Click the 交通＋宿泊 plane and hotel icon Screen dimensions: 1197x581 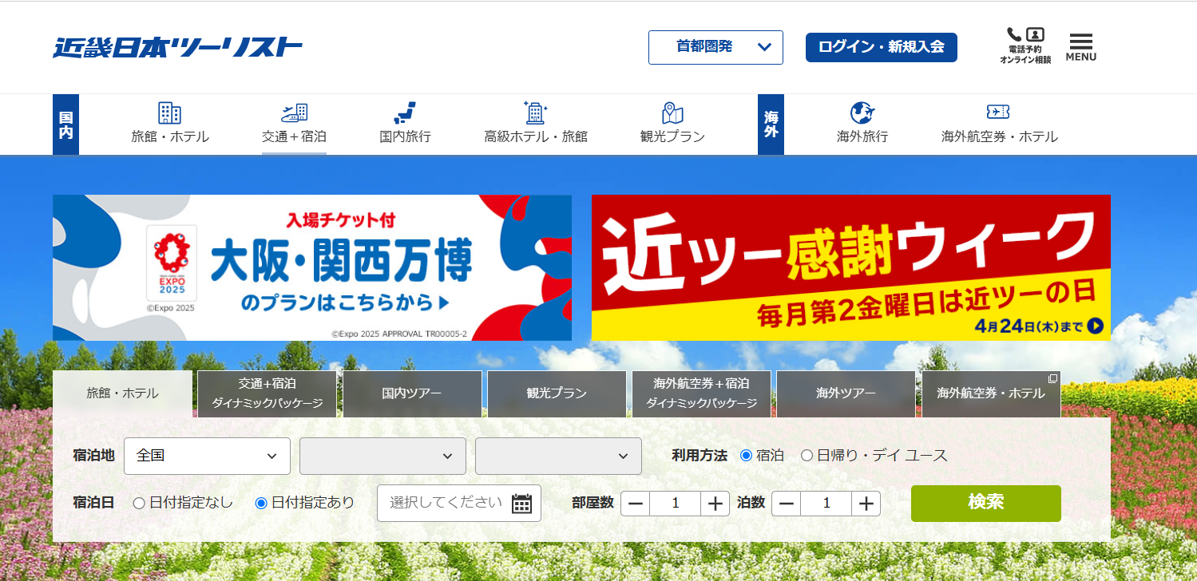pos(294,113)
